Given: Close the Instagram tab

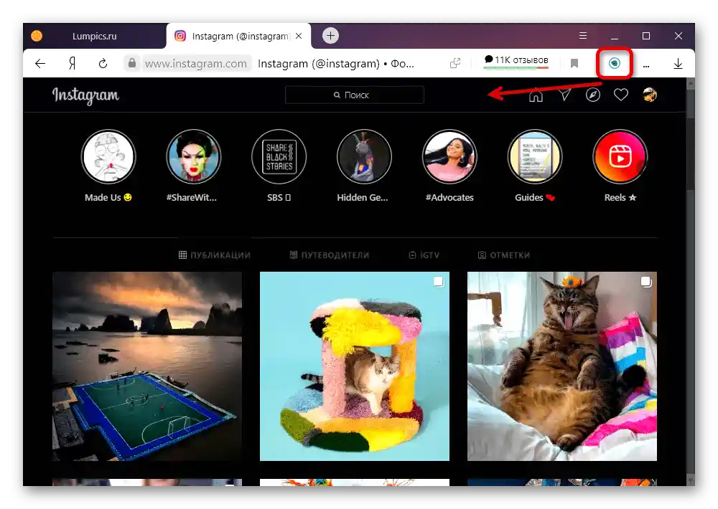Looking at the screenshot, I should [299, 36].
